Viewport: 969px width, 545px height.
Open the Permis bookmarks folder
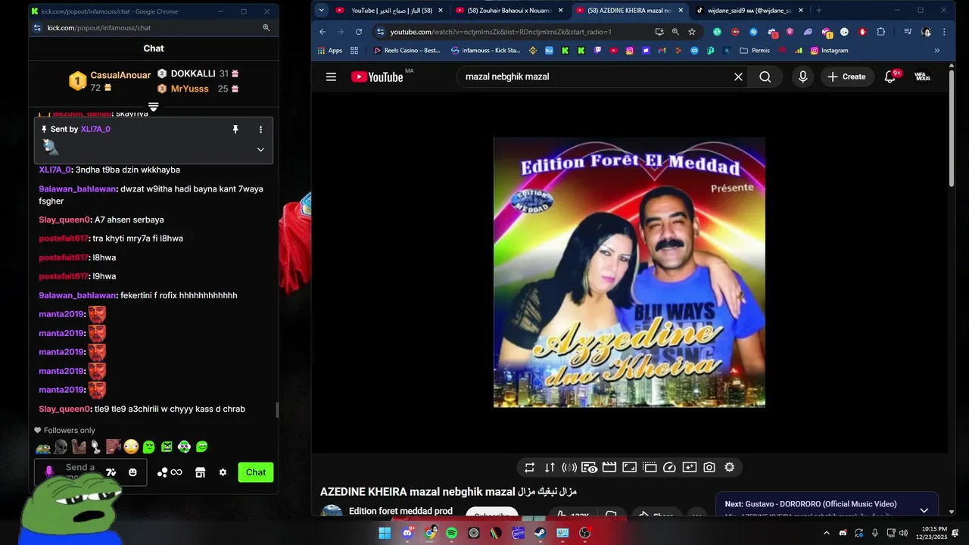point(755,51)
